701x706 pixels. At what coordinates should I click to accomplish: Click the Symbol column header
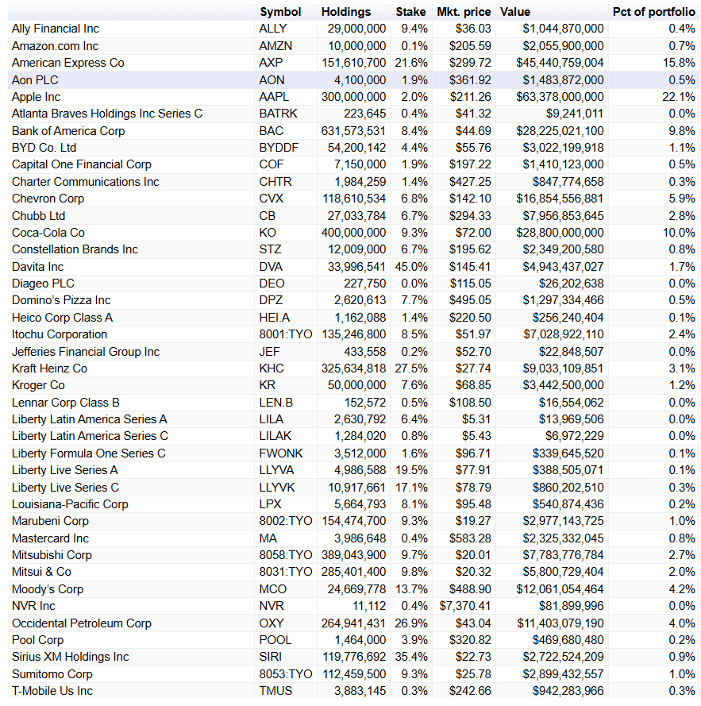coord(280,12)
